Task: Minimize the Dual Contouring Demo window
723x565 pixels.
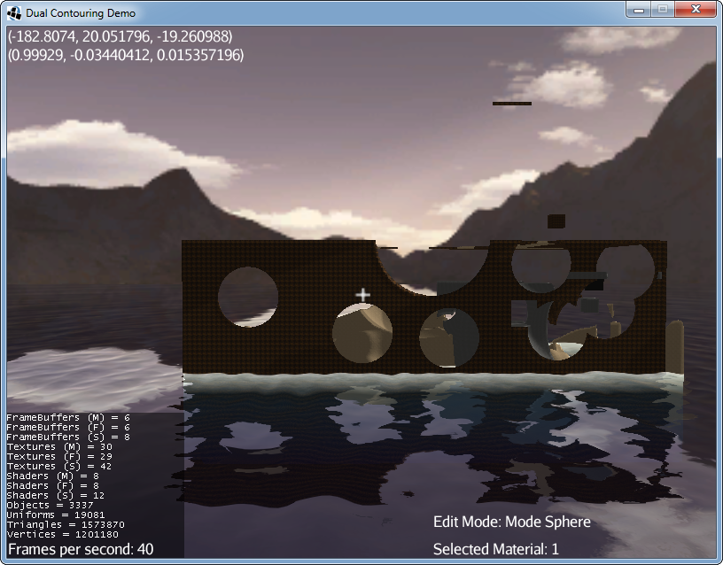Action: (639, 10)
